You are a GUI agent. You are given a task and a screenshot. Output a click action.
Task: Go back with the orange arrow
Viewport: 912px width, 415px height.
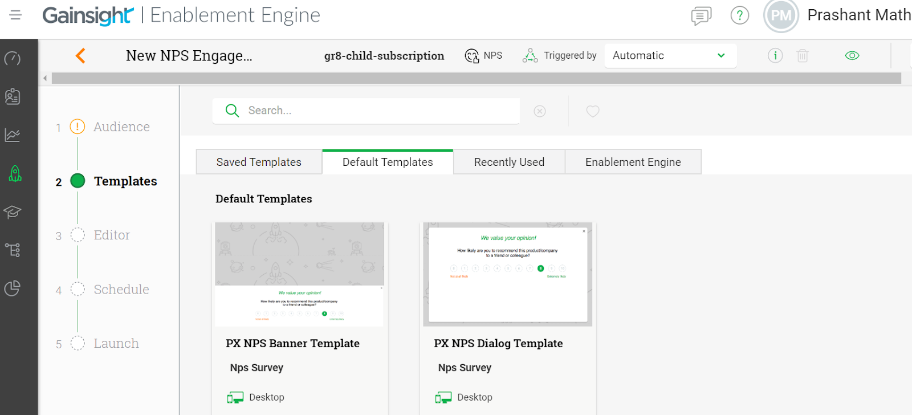point(80,55)
